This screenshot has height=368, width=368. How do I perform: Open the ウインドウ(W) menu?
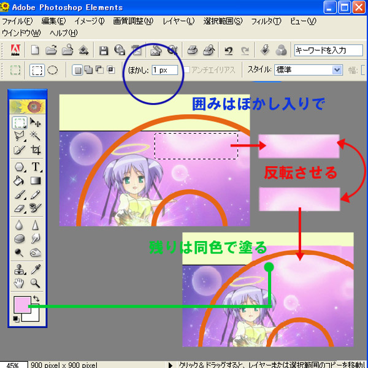(21, 33)
